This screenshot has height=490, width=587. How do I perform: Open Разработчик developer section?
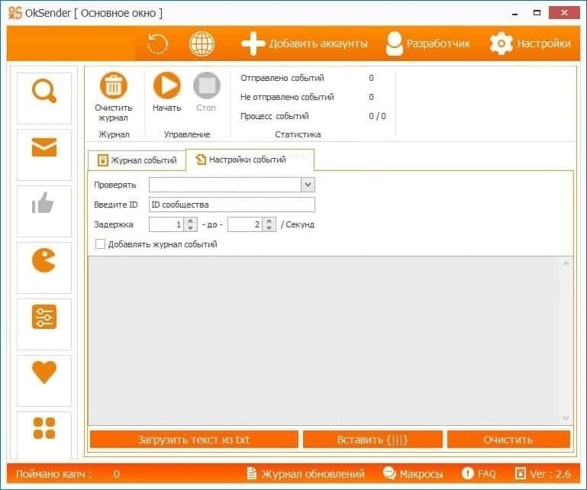tap(427, 44)
